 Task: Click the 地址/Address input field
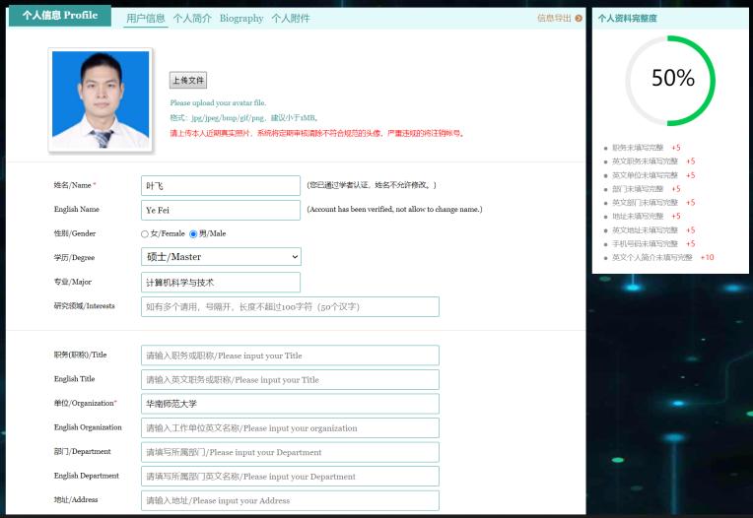click(290, 500)
